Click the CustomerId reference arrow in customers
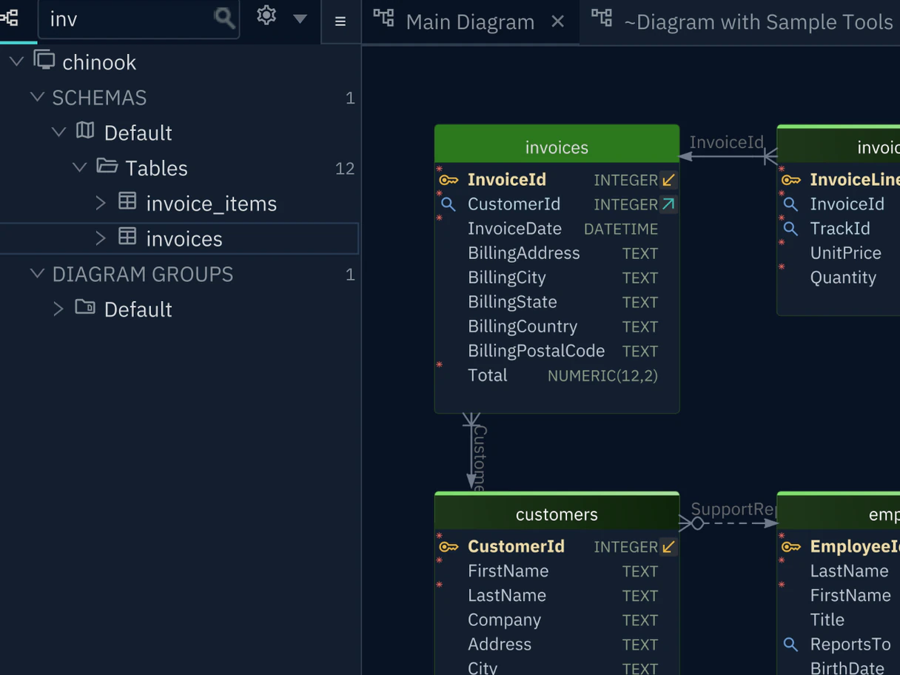The image size is (900, 675). pyautogui.click(x=668, y=547)
